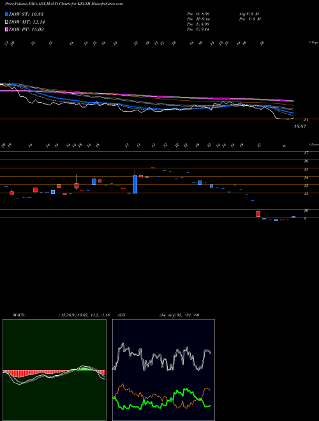Image resolution: width=319 pixels, height=421 pixels.
Task: Click the ADX values '(14 day) 32, +31, -60'
Action: tap(179, 315)
